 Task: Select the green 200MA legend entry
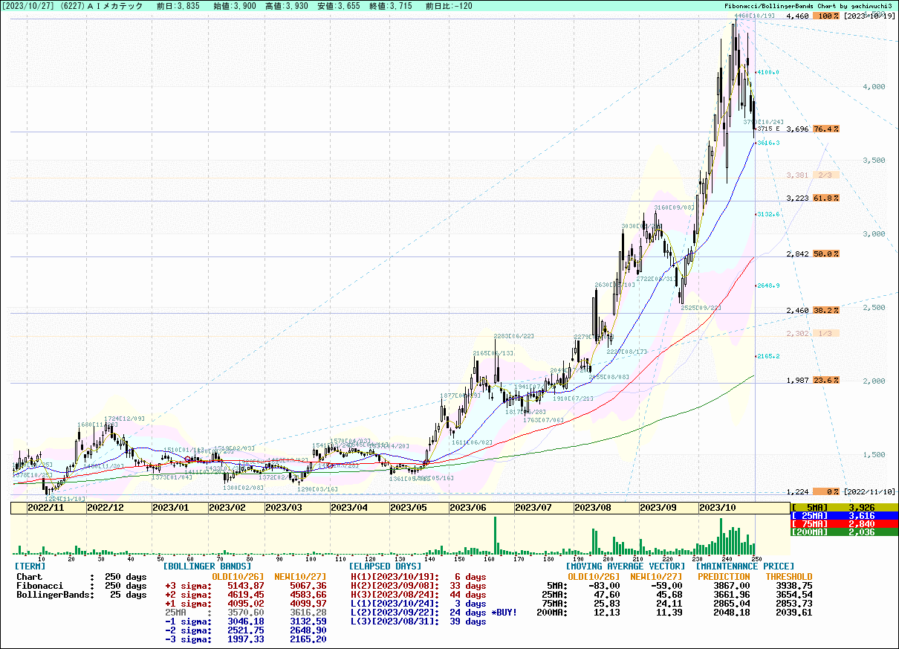pos(843,531)
